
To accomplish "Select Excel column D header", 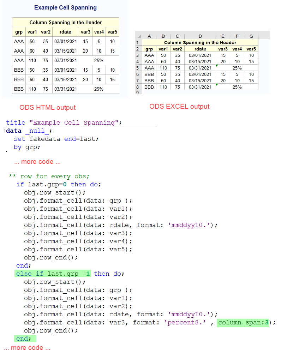I will (x=200, y=36).
